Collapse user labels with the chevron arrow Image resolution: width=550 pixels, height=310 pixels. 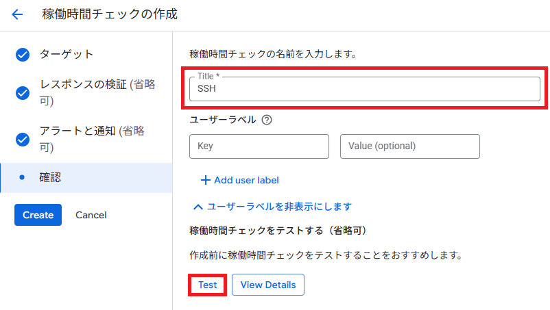click(198, 206)
